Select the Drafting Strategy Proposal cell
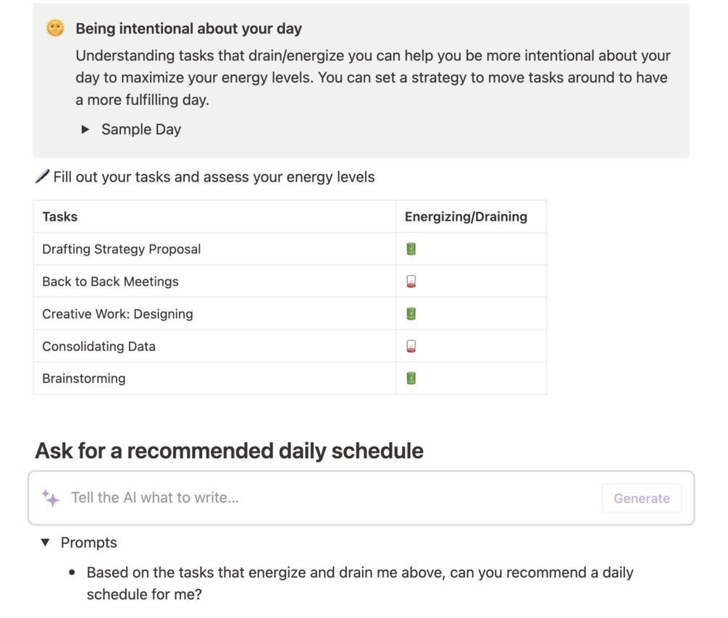Image resolution: width=728 pixels, height=618 pixels. click(x=122, y=249)
